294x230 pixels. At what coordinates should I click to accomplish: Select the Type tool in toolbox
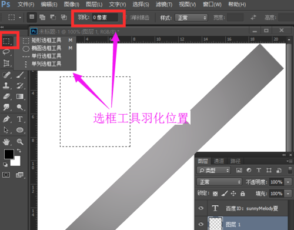(20, 119)
